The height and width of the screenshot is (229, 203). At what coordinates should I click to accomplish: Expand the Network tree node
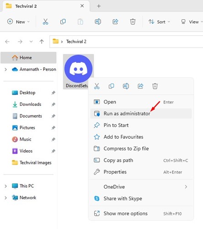tap(5, 198)
